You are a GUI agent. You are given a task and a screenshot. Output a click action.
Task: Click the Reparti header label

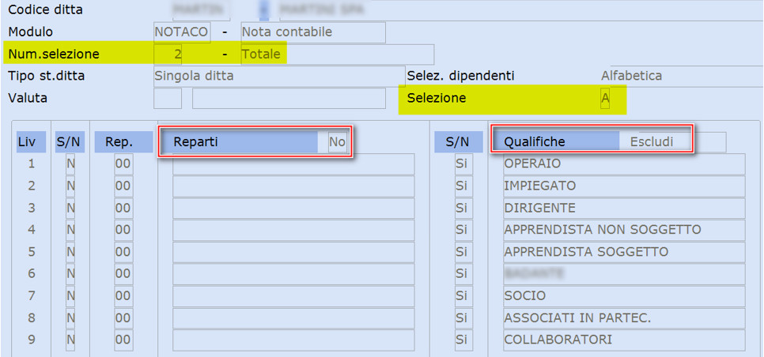point(196,142)
